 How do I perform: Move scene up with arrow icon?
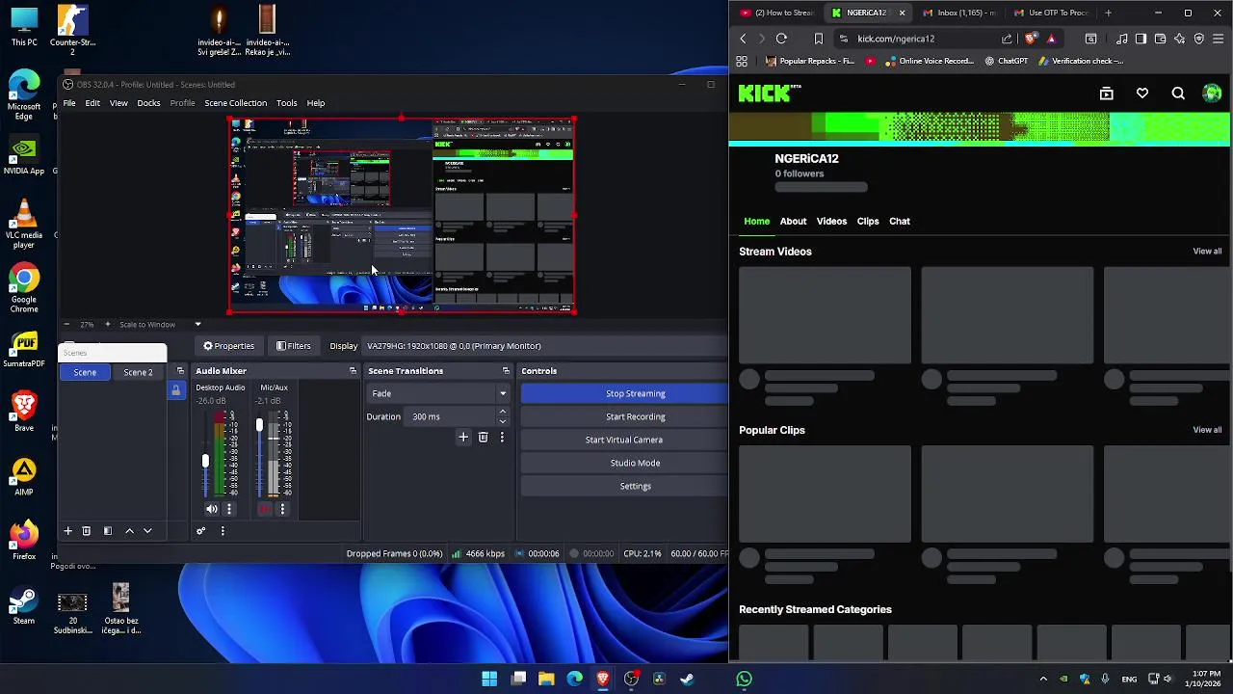[129, 531]
